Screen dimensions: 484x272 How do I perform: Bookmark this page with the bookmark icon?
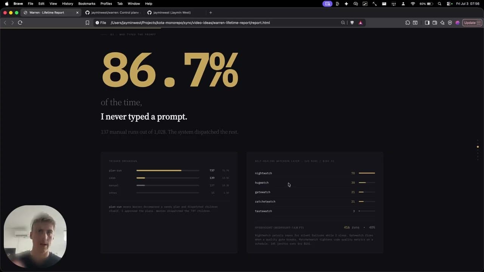pyautogui.click(x=87, y=23)
